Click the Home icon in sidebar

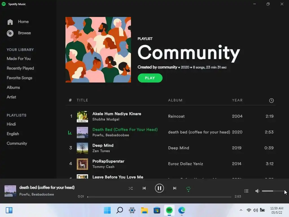pos(10,22)
